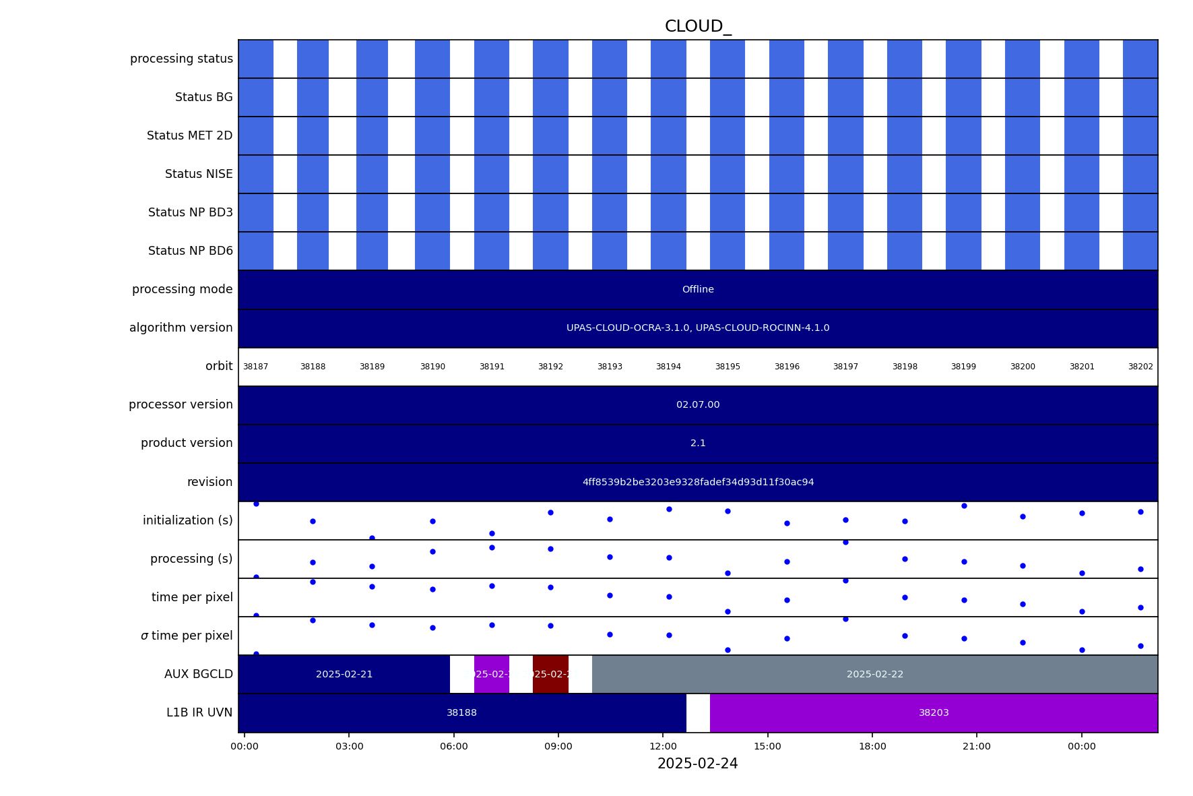The width and height of the screenshot is (1193, 796).
Task: Select the 2025-02-24 date axis label
Action: (697, 764)
